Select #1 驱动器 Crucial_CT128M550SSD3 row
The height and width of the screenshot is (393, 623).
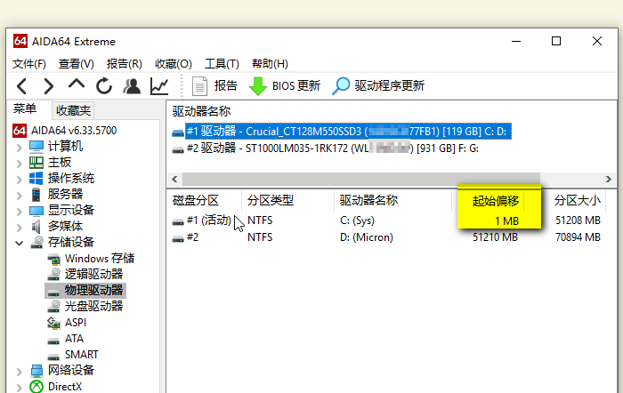coord(348,132)
